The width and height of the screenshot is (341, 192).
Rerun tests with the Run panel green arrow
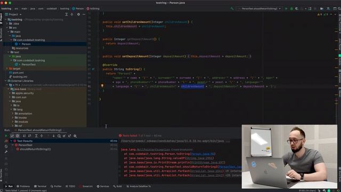click(x=6, y=136)
